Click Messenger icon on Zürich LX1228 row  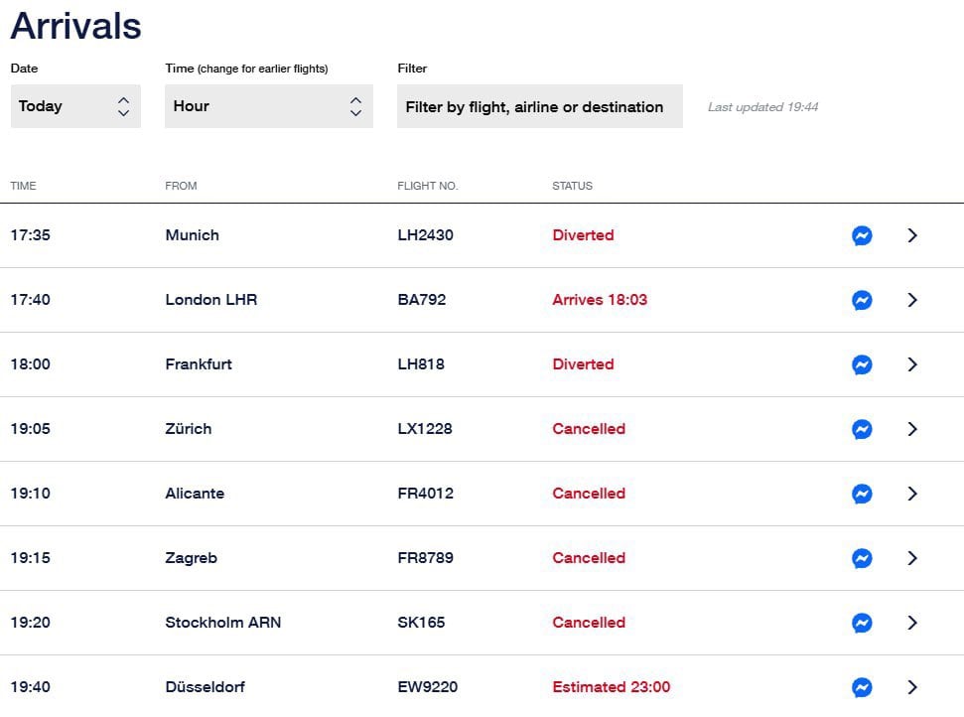862,429
